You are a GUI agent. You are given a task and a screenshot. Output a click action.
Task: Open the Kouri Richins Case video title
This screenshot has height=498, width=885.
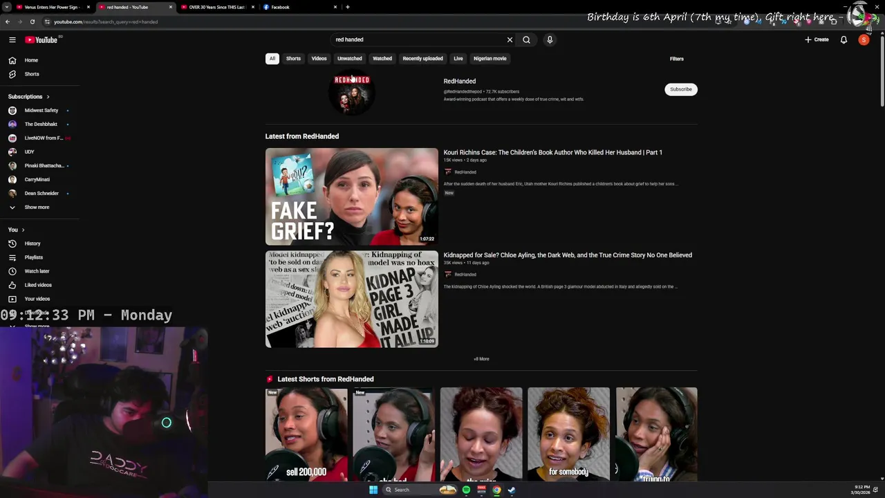[x=553, y=152]
